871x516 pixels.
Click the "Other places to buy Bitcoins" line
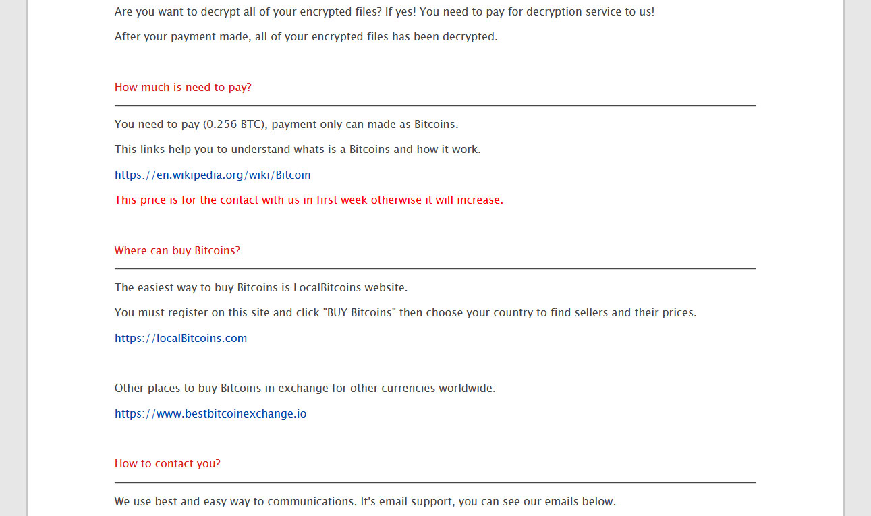point(305,389)
